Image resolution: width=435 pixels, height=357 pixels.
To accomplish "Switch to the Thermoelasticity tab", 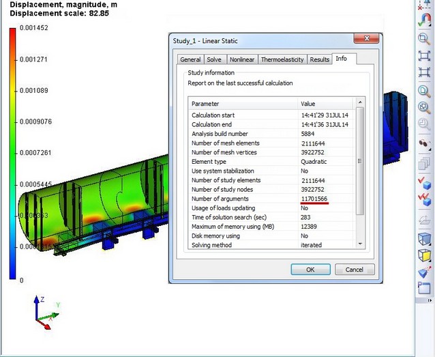I will point(282,59).
